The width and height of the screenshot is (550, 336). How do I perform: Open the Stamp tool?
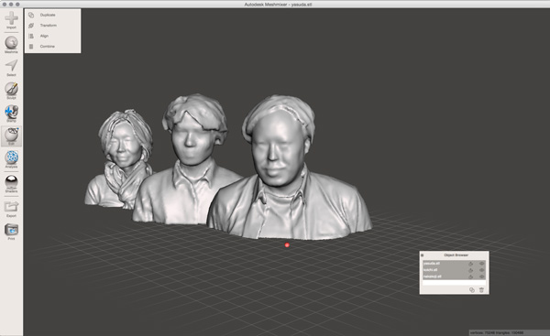[x=11, y=114]
